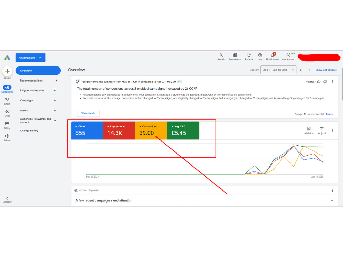Open the Create plus button
The height and width of the screenshot is (257, 343).
point(7,71)
